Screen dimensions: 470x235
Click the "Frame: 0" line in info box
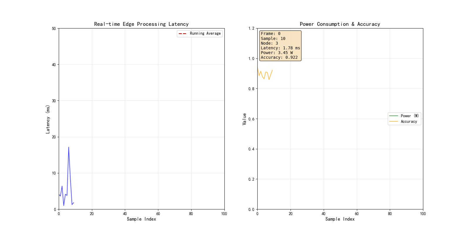pyautogui.click(x=271, y=34)
